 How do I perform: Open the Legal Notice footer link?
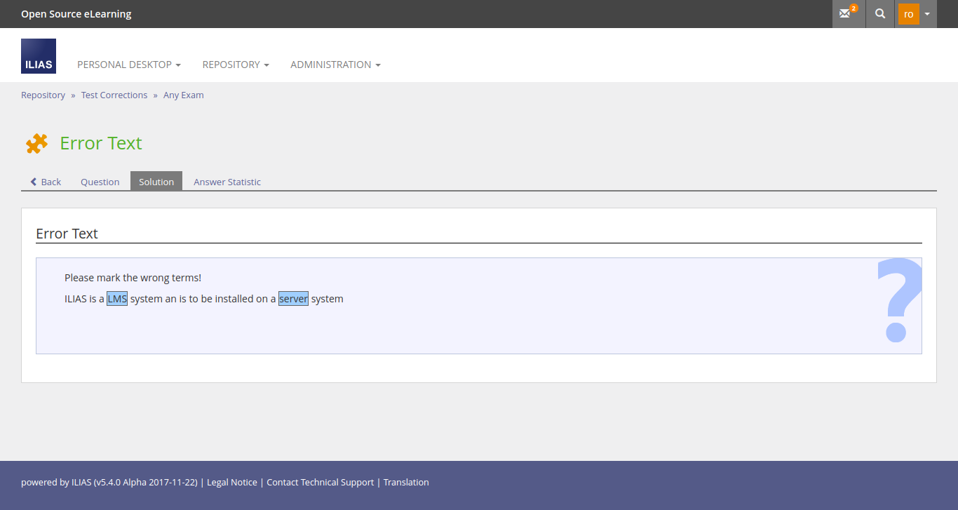(x=234, y=483)
